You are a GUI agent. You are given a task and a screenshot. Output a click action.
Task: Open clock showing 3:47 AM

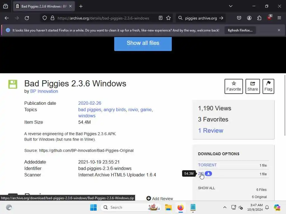coord(255,207)
